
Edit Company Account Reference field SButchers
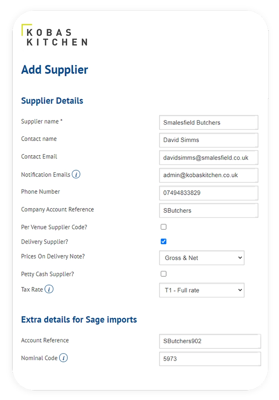tap(209, 210)
